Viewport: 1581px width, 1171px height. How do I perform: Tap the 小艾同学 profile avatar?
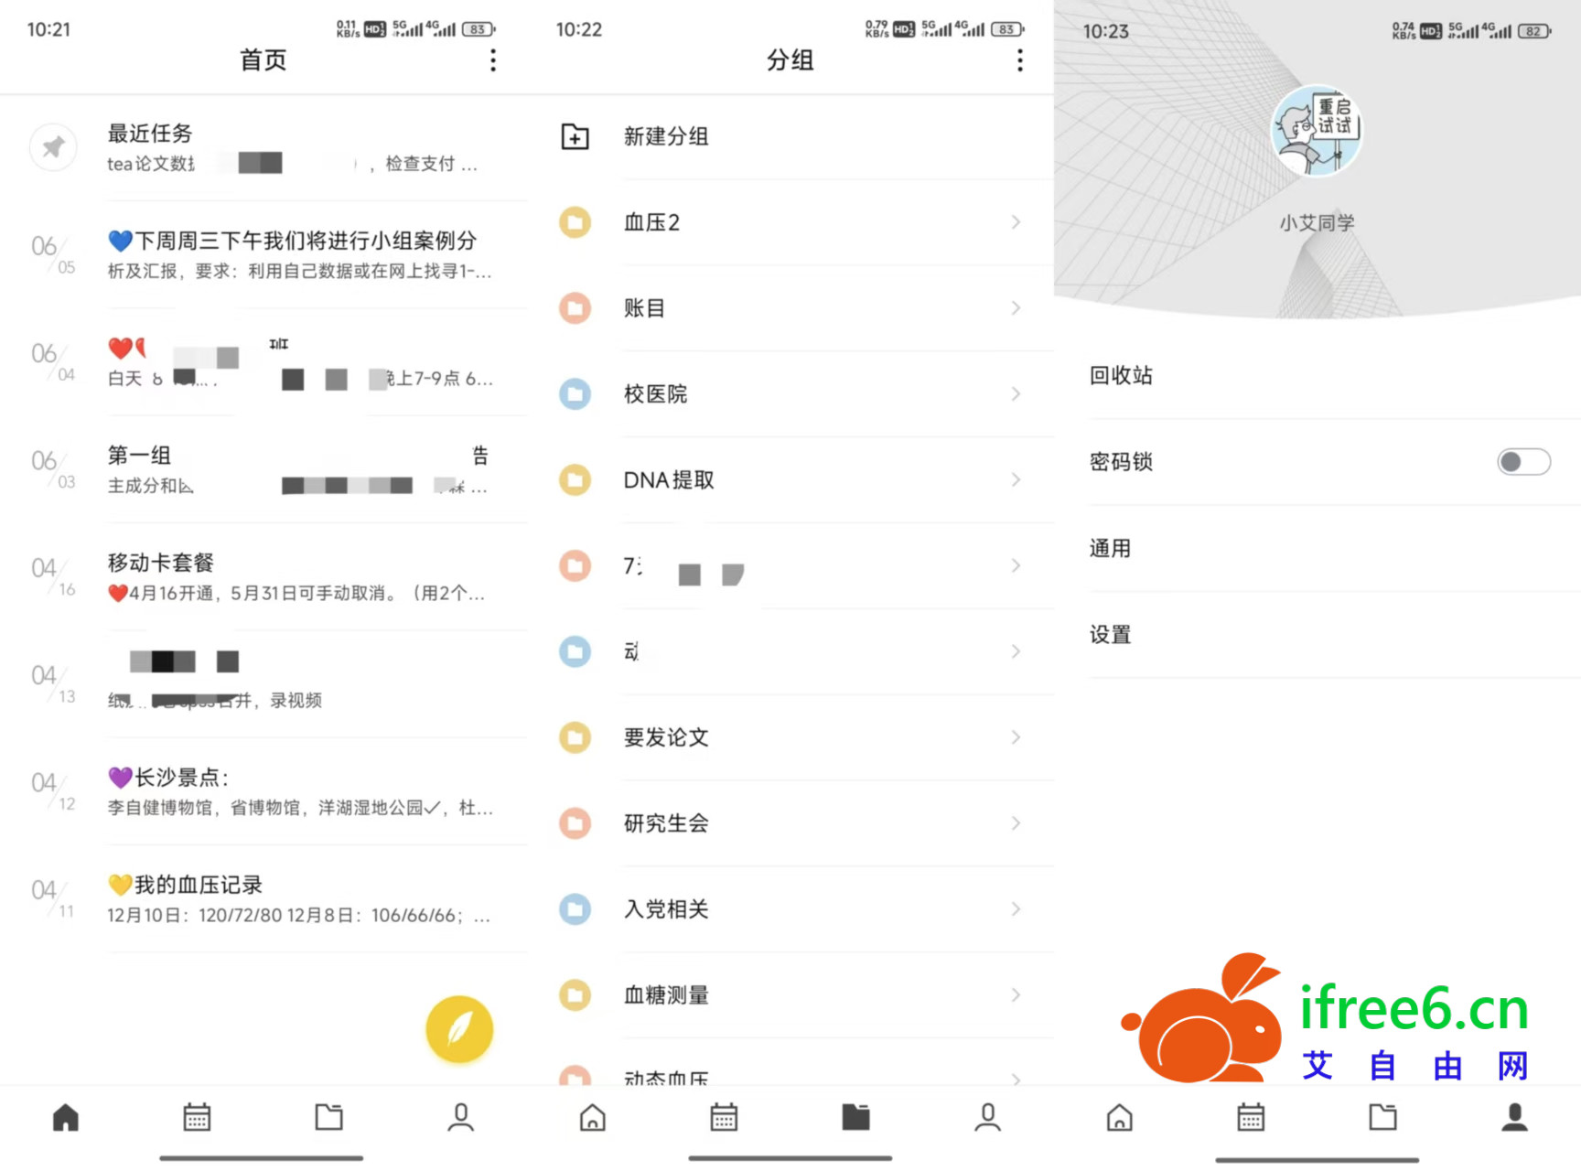point(1317,131)
